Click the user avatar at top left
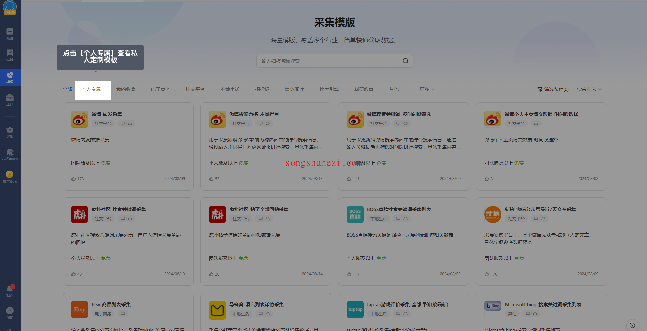This screenshot has height=331, width=647. [x=10, y=7]
